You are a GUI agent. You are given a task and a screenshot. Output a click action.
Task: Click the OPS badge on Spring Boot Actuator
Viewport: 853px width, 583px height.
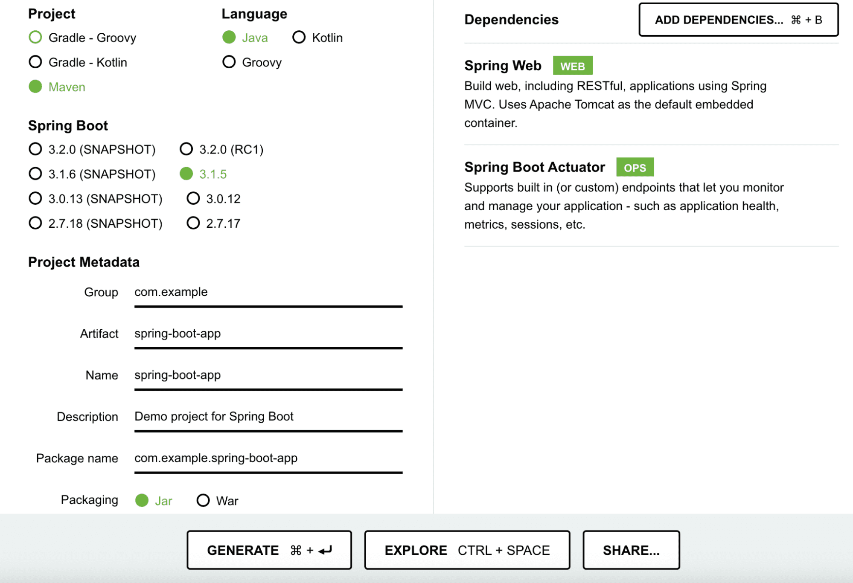635,167
